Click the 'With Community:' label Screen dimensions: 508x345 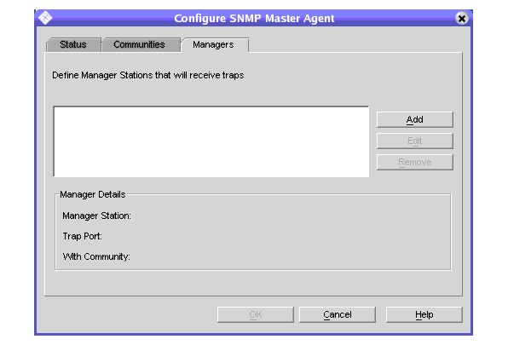pyautogui.click(x=96, y=256)
